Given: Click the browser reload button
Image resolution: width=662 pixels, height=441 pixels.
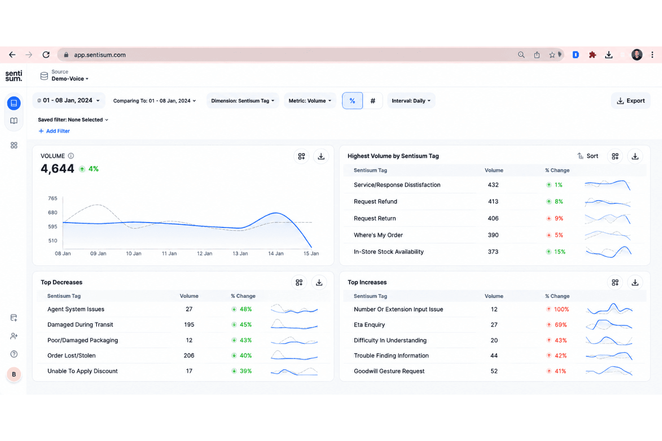Looking at the screenshot, I should [46, 55].
